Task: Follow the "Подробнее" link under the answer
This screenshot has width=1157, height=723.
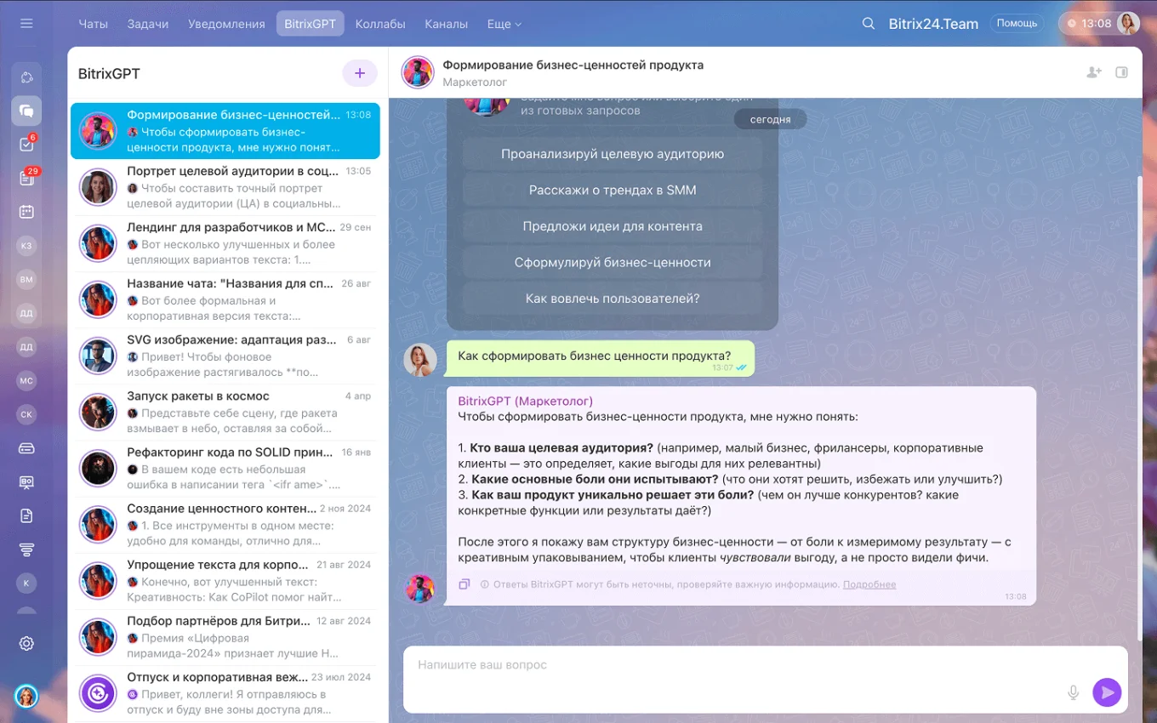Action: 869,584
